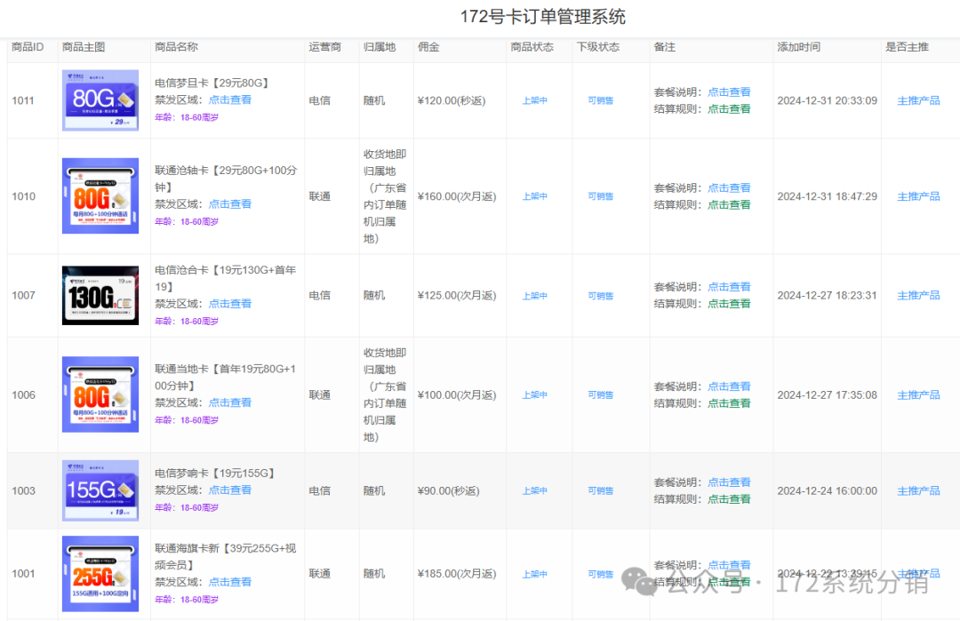Click 可销售 status for product 1010

pos(600,197)
